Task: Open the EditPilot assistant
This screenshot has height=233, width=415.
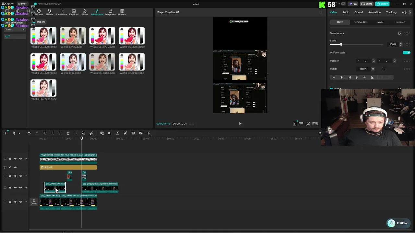Action: (x=398, y=223)
